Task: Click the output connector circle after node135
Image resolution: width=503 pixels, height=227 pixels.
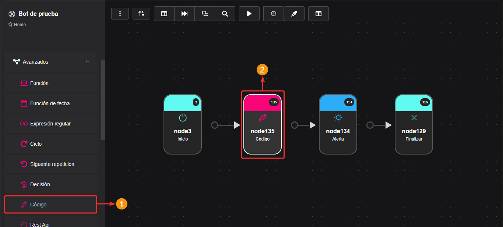Action: click(x=295, y=125)
